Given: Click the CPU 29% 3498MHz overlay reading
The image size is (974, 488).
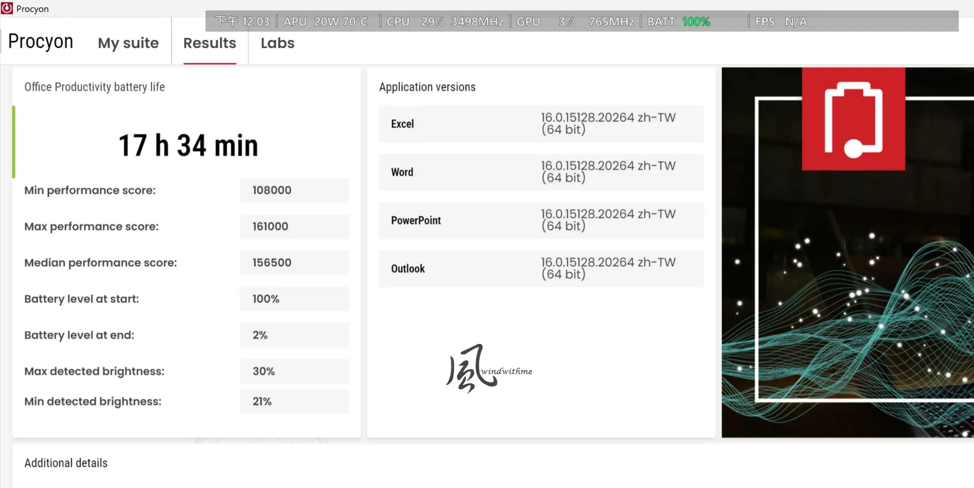Looking at the screenshot, I should (445, 21).
